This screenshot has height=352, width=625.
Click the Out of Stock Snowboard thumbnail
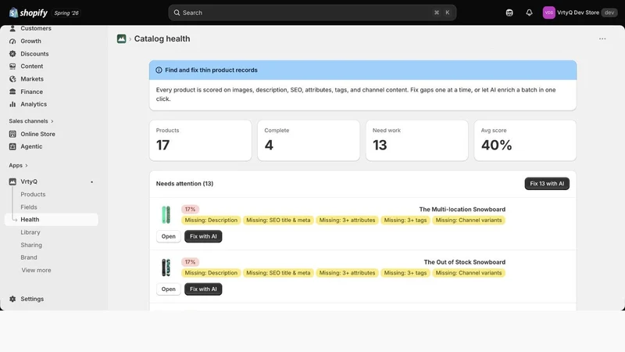(x=166, y=268)
